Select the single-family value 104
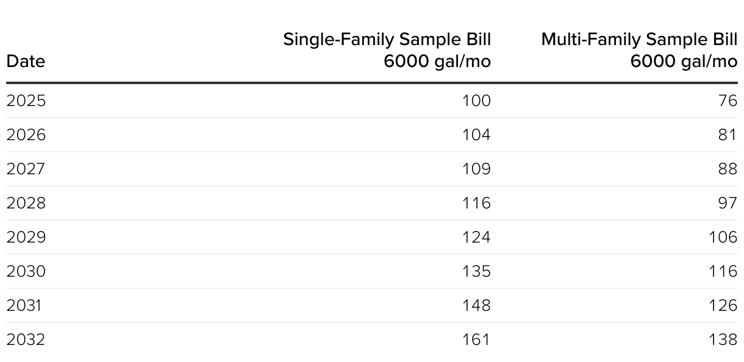This screenshot has height=362, width=744. tap(476, 135)
